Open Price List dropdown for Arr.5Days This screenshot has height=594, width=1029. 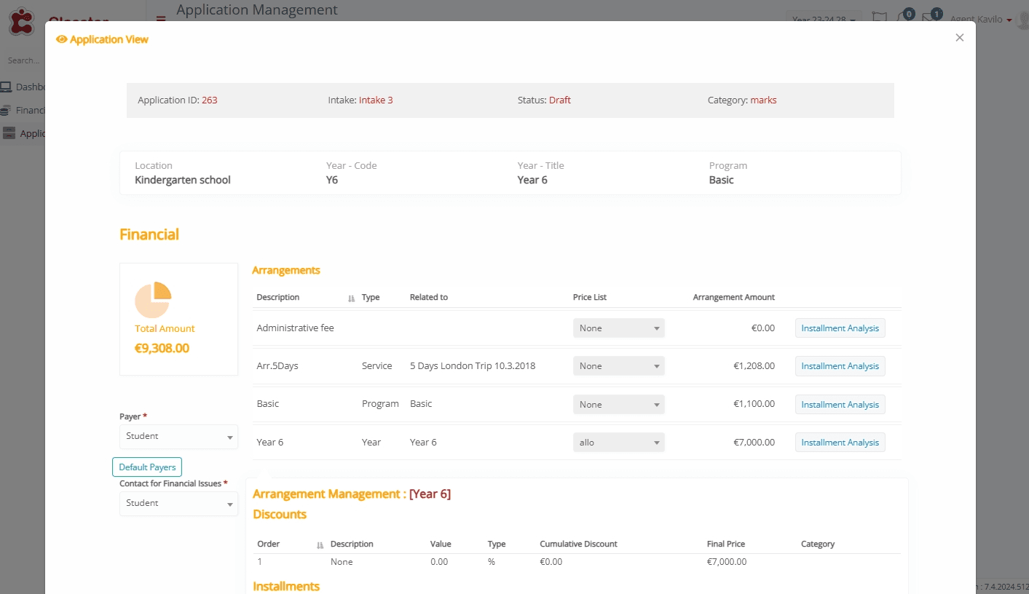619,366
